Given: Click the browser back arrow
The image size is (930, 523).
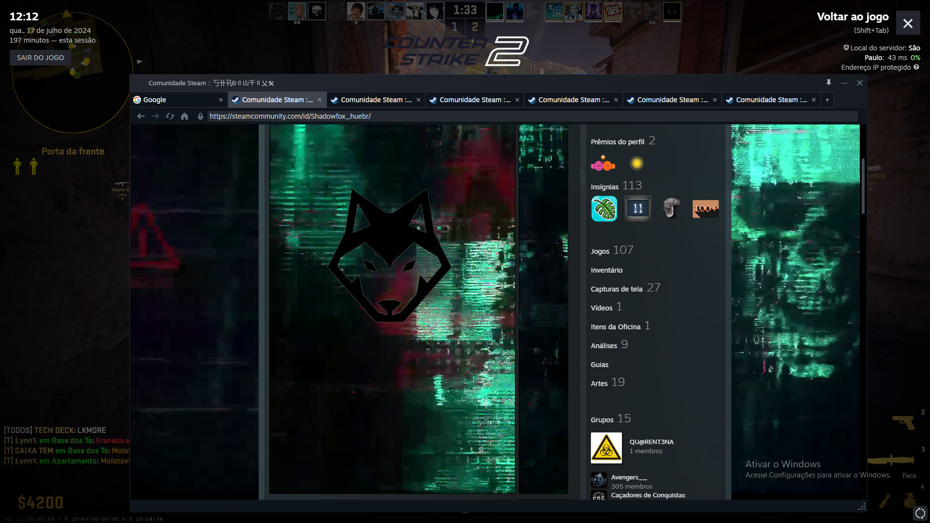Looking at the screenshot, I should pyautogui.click(x=141, y=116).
